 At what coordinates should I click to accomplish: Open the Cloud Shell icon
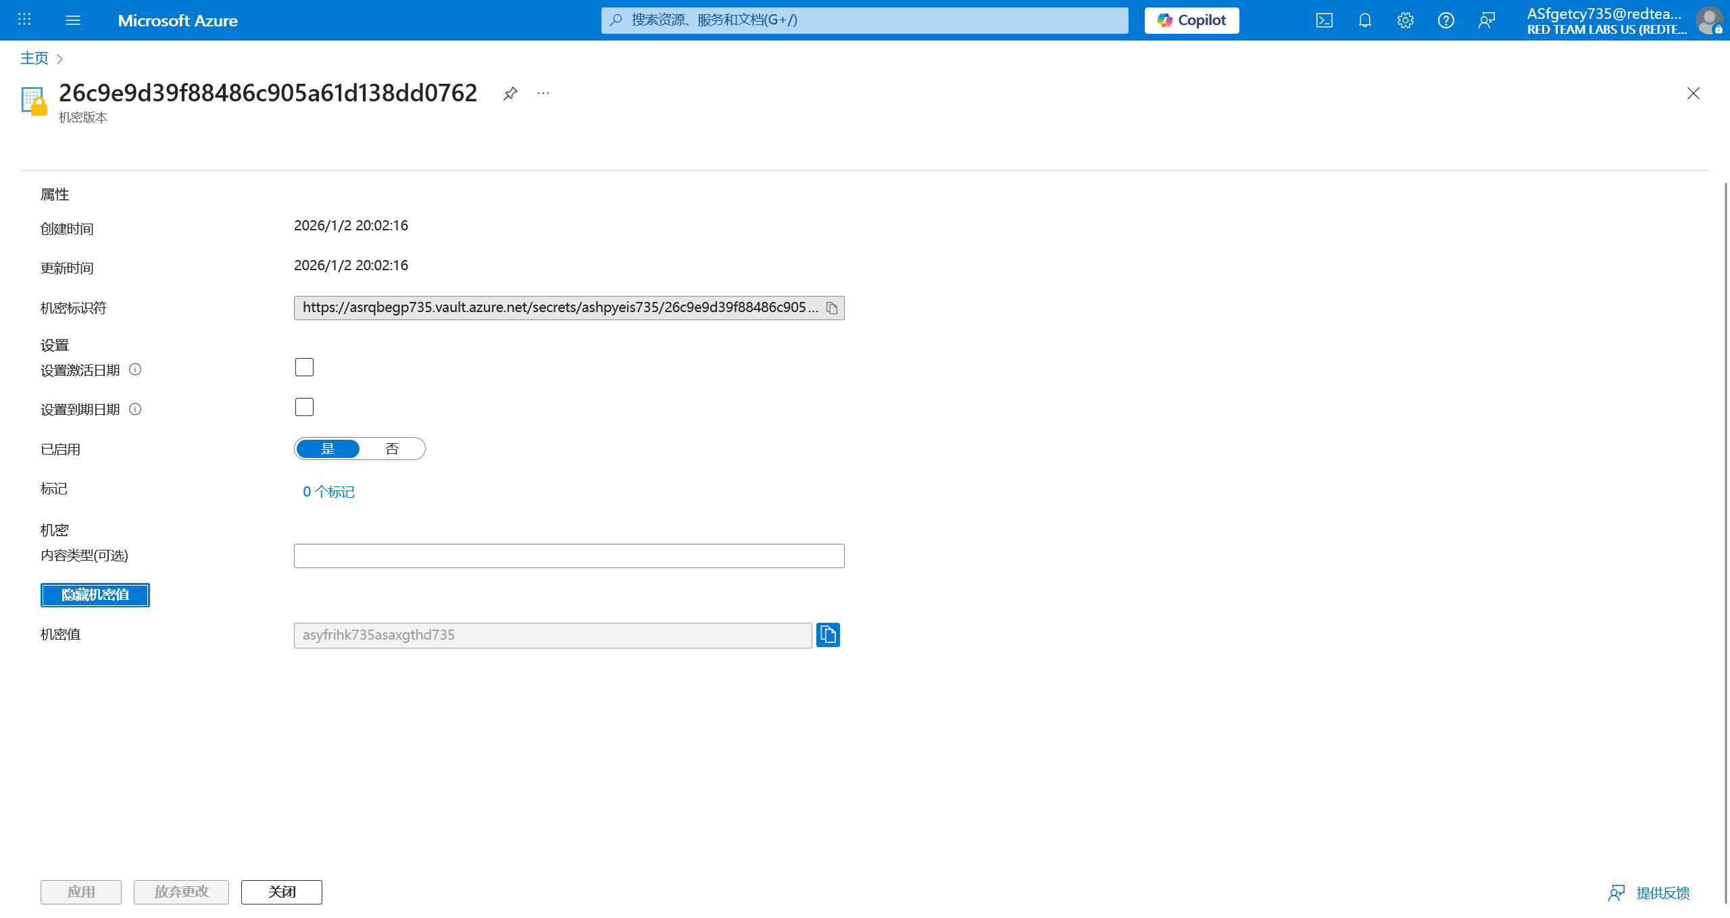click(1324, 20)
